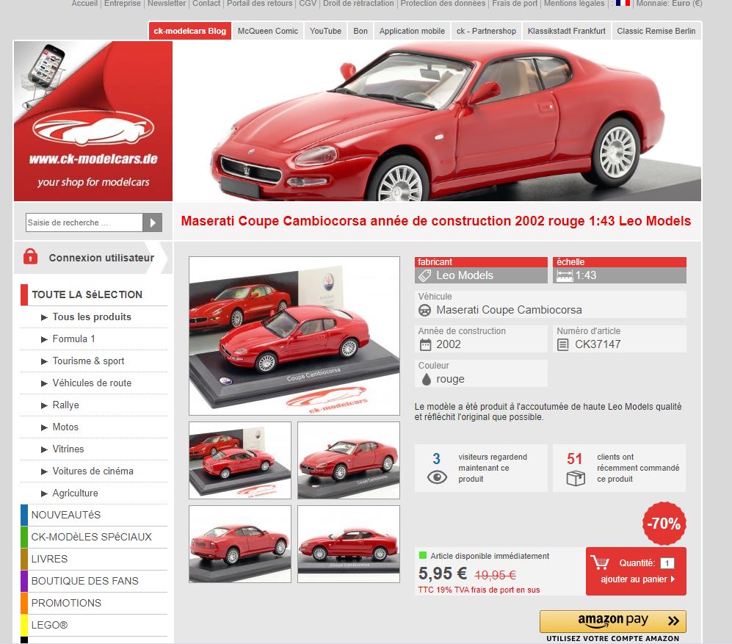Open CK-MODèLES SPéCIAUX section
Screen dimensions: 732x644
tap(94, 537)
